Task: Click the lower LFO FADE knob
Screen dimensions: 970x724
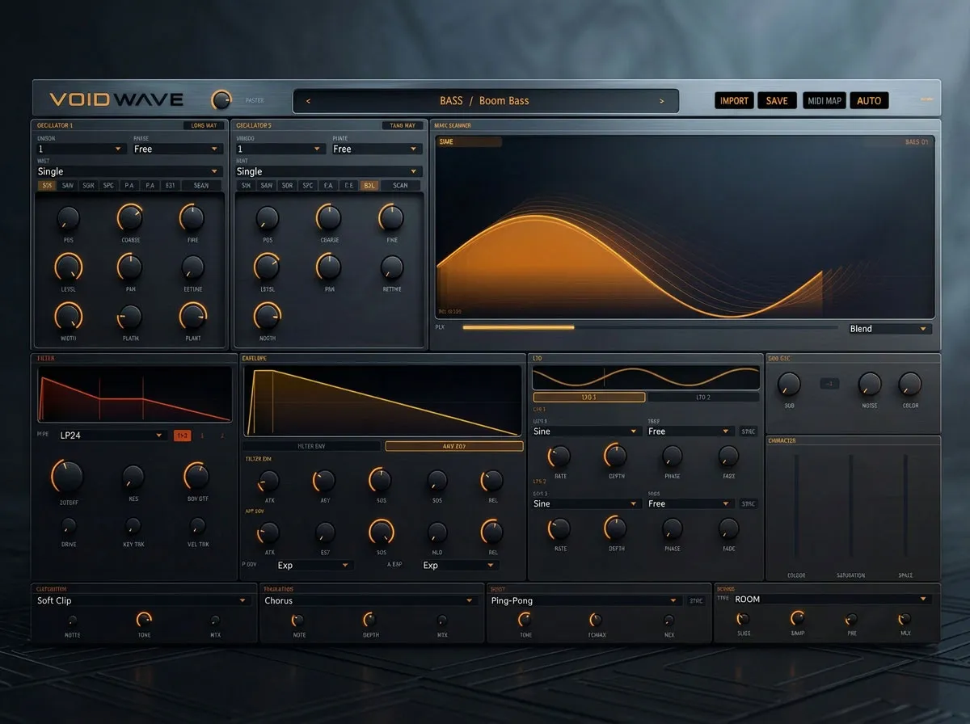Action: (728, 529)
